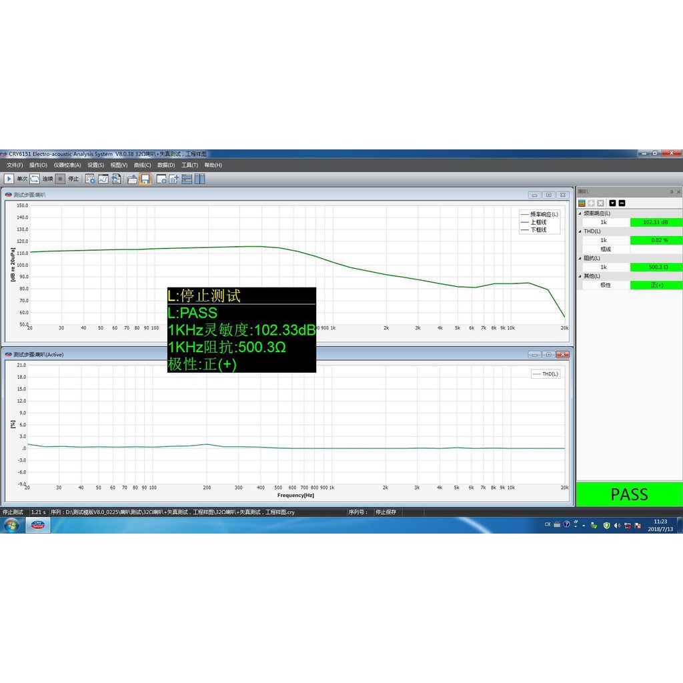Collapse the 阻抗(L) group
Screen dimensions: 683x683
[x=580, y=258]
